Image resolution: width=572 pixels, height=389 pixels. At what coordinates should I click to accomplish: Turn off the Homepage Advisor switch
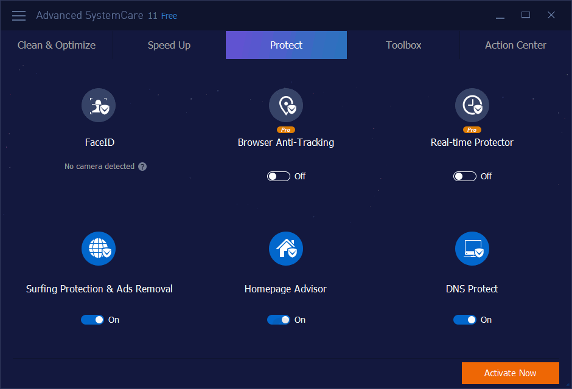(279, 320)
